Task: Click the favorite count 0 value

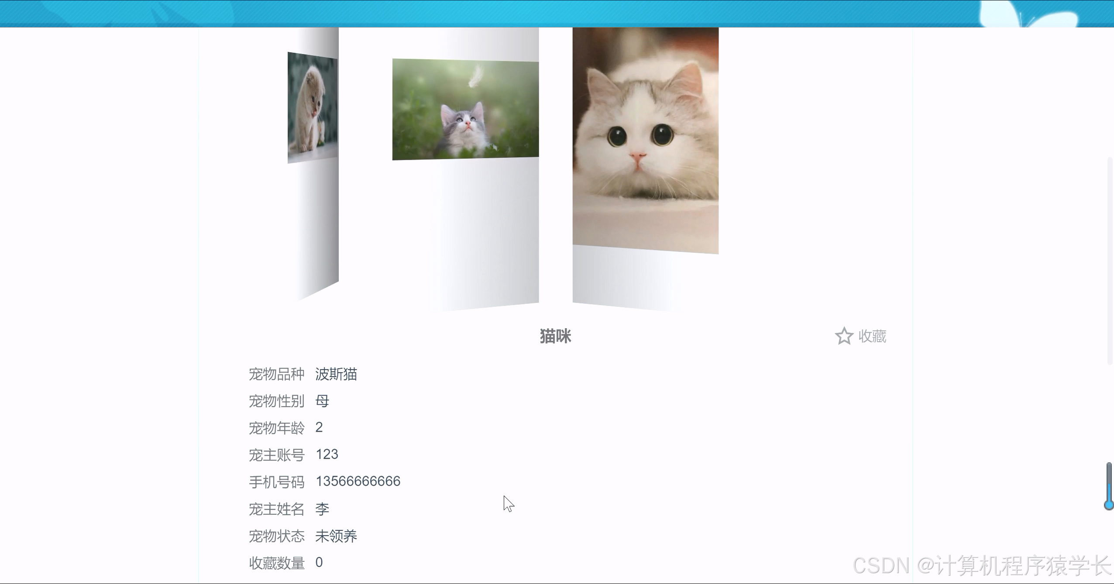Action: click(x=319, y=562)
